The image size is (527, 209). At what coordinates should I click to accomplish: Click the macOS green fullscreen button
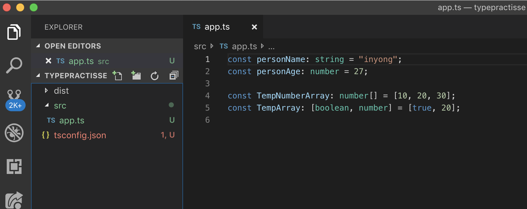(x=34, y=7)
